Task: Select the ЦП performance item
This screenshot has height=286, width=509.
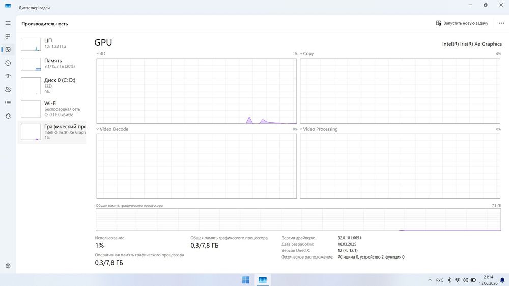Action: point(52,44)
